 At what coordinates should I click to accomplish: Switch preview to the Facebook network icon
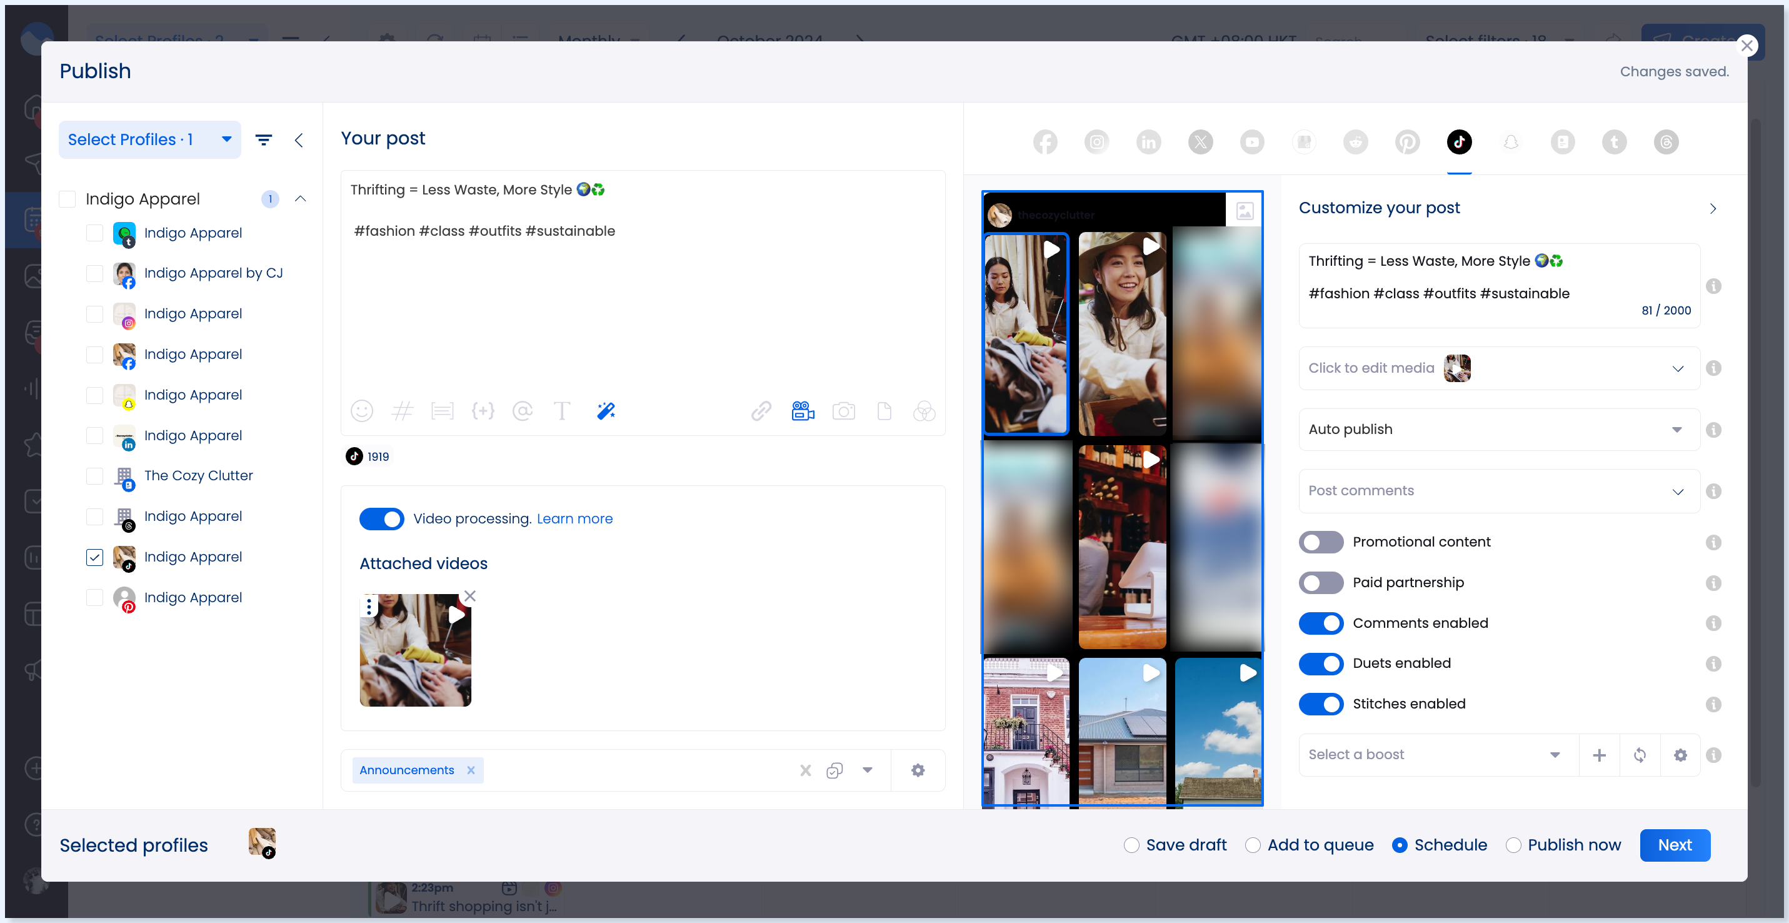coord(1045,143)
